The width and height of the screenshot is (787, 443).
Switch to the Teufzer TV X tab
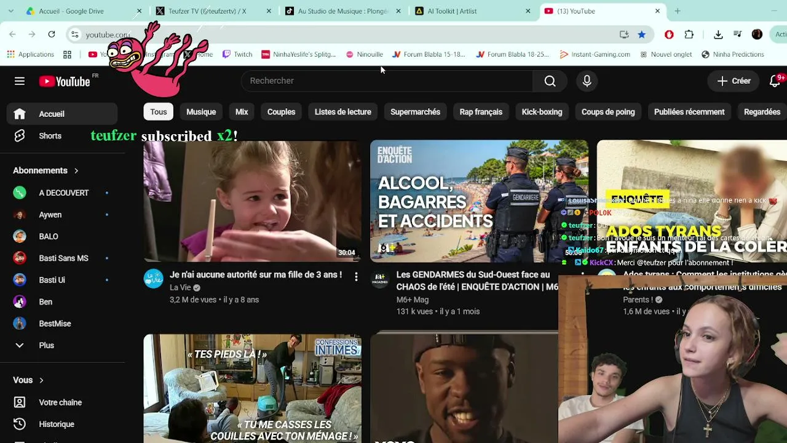212,11
